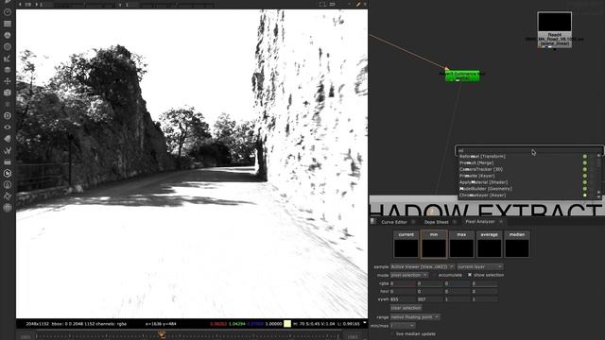This screenshot has height=340, width=605.
Task: Close the Curve Editor tab
Action: coord(413,222)
